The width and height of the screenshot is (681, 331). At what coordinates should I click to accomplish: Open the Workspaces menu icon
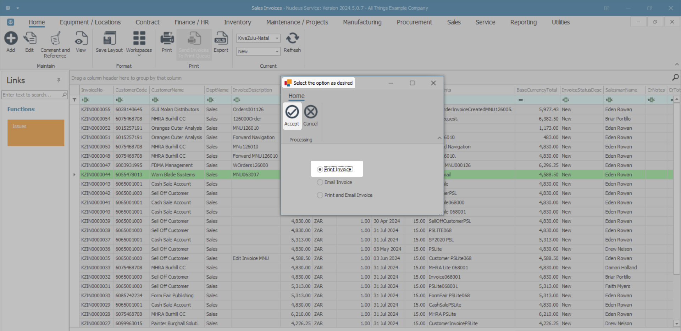[x=139, y=38]
